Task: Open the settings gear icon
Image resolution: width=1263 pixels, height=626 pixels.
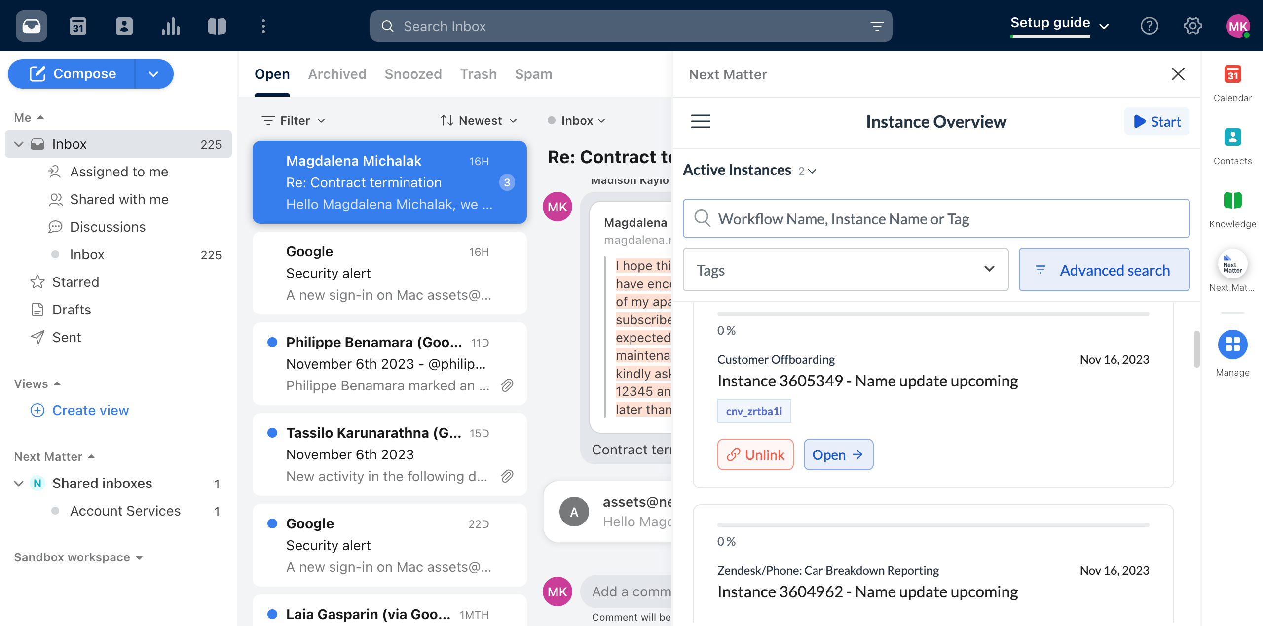Action: click(1193, 26)
